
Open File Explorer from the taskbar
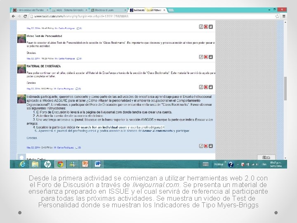(35, 164)
